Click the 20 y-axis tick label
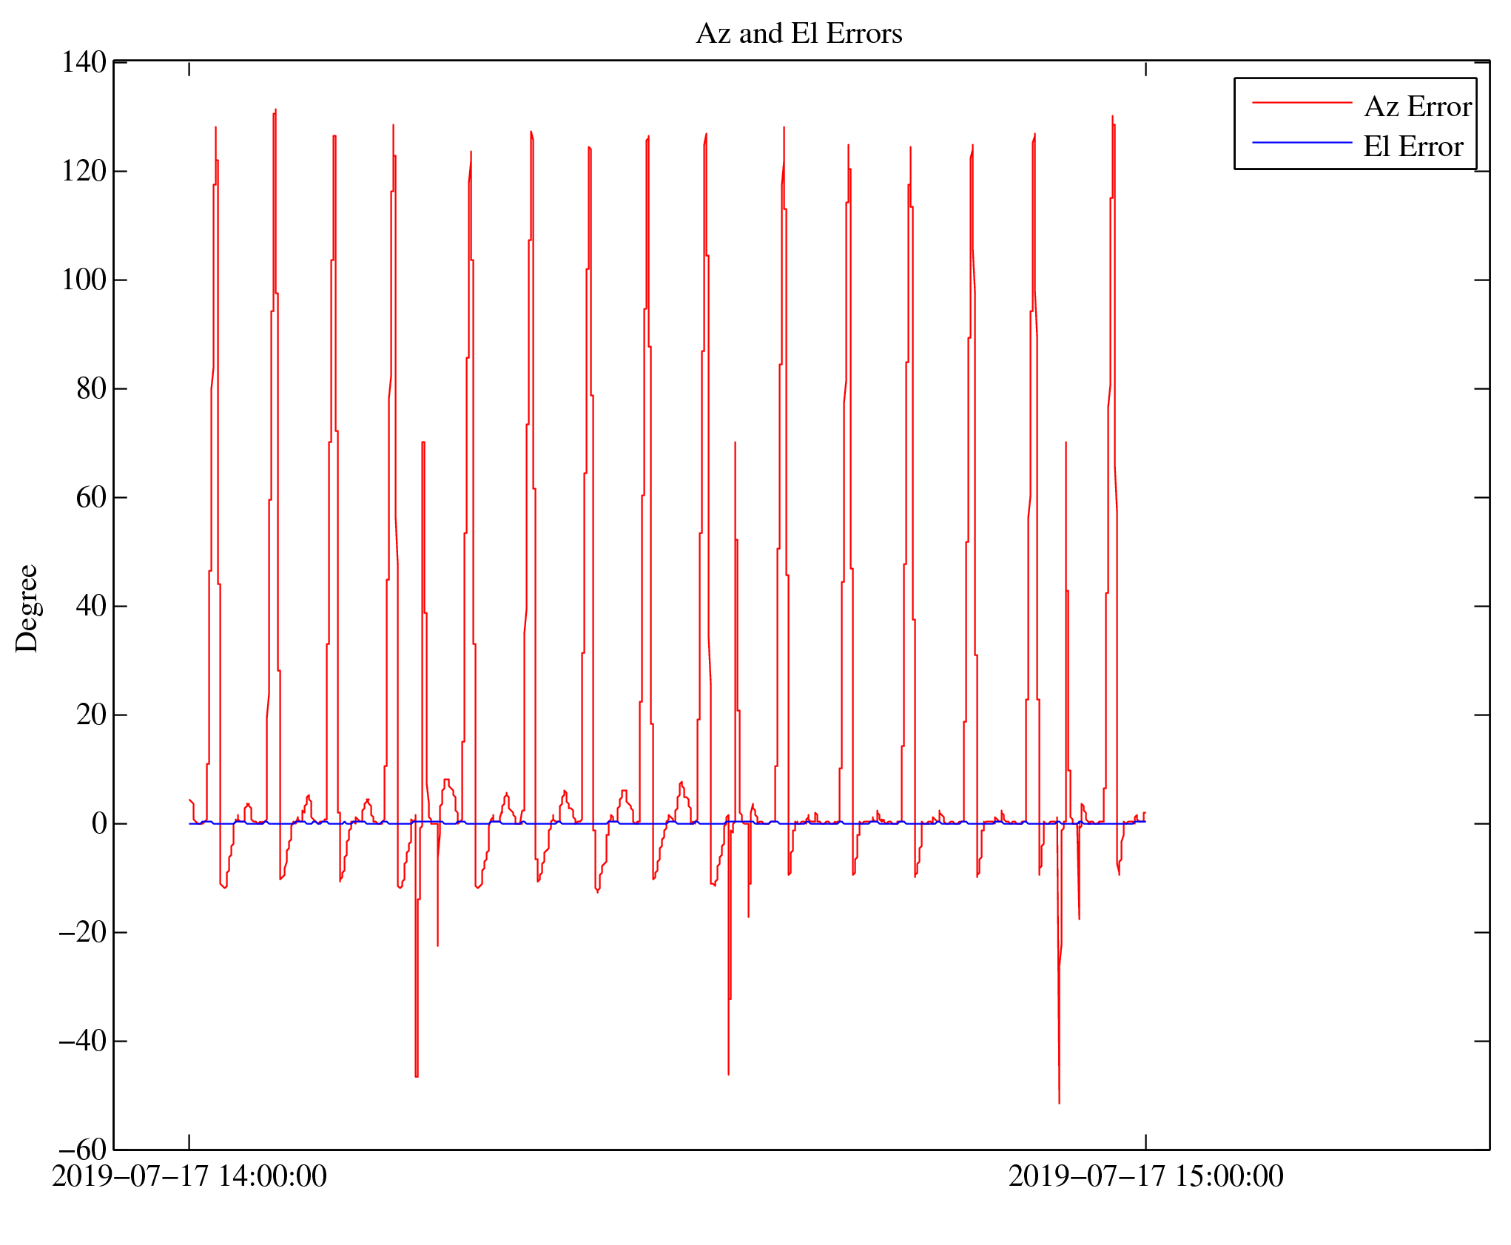This screenshot has width=1511, height=1245. (x=91, y=715)
